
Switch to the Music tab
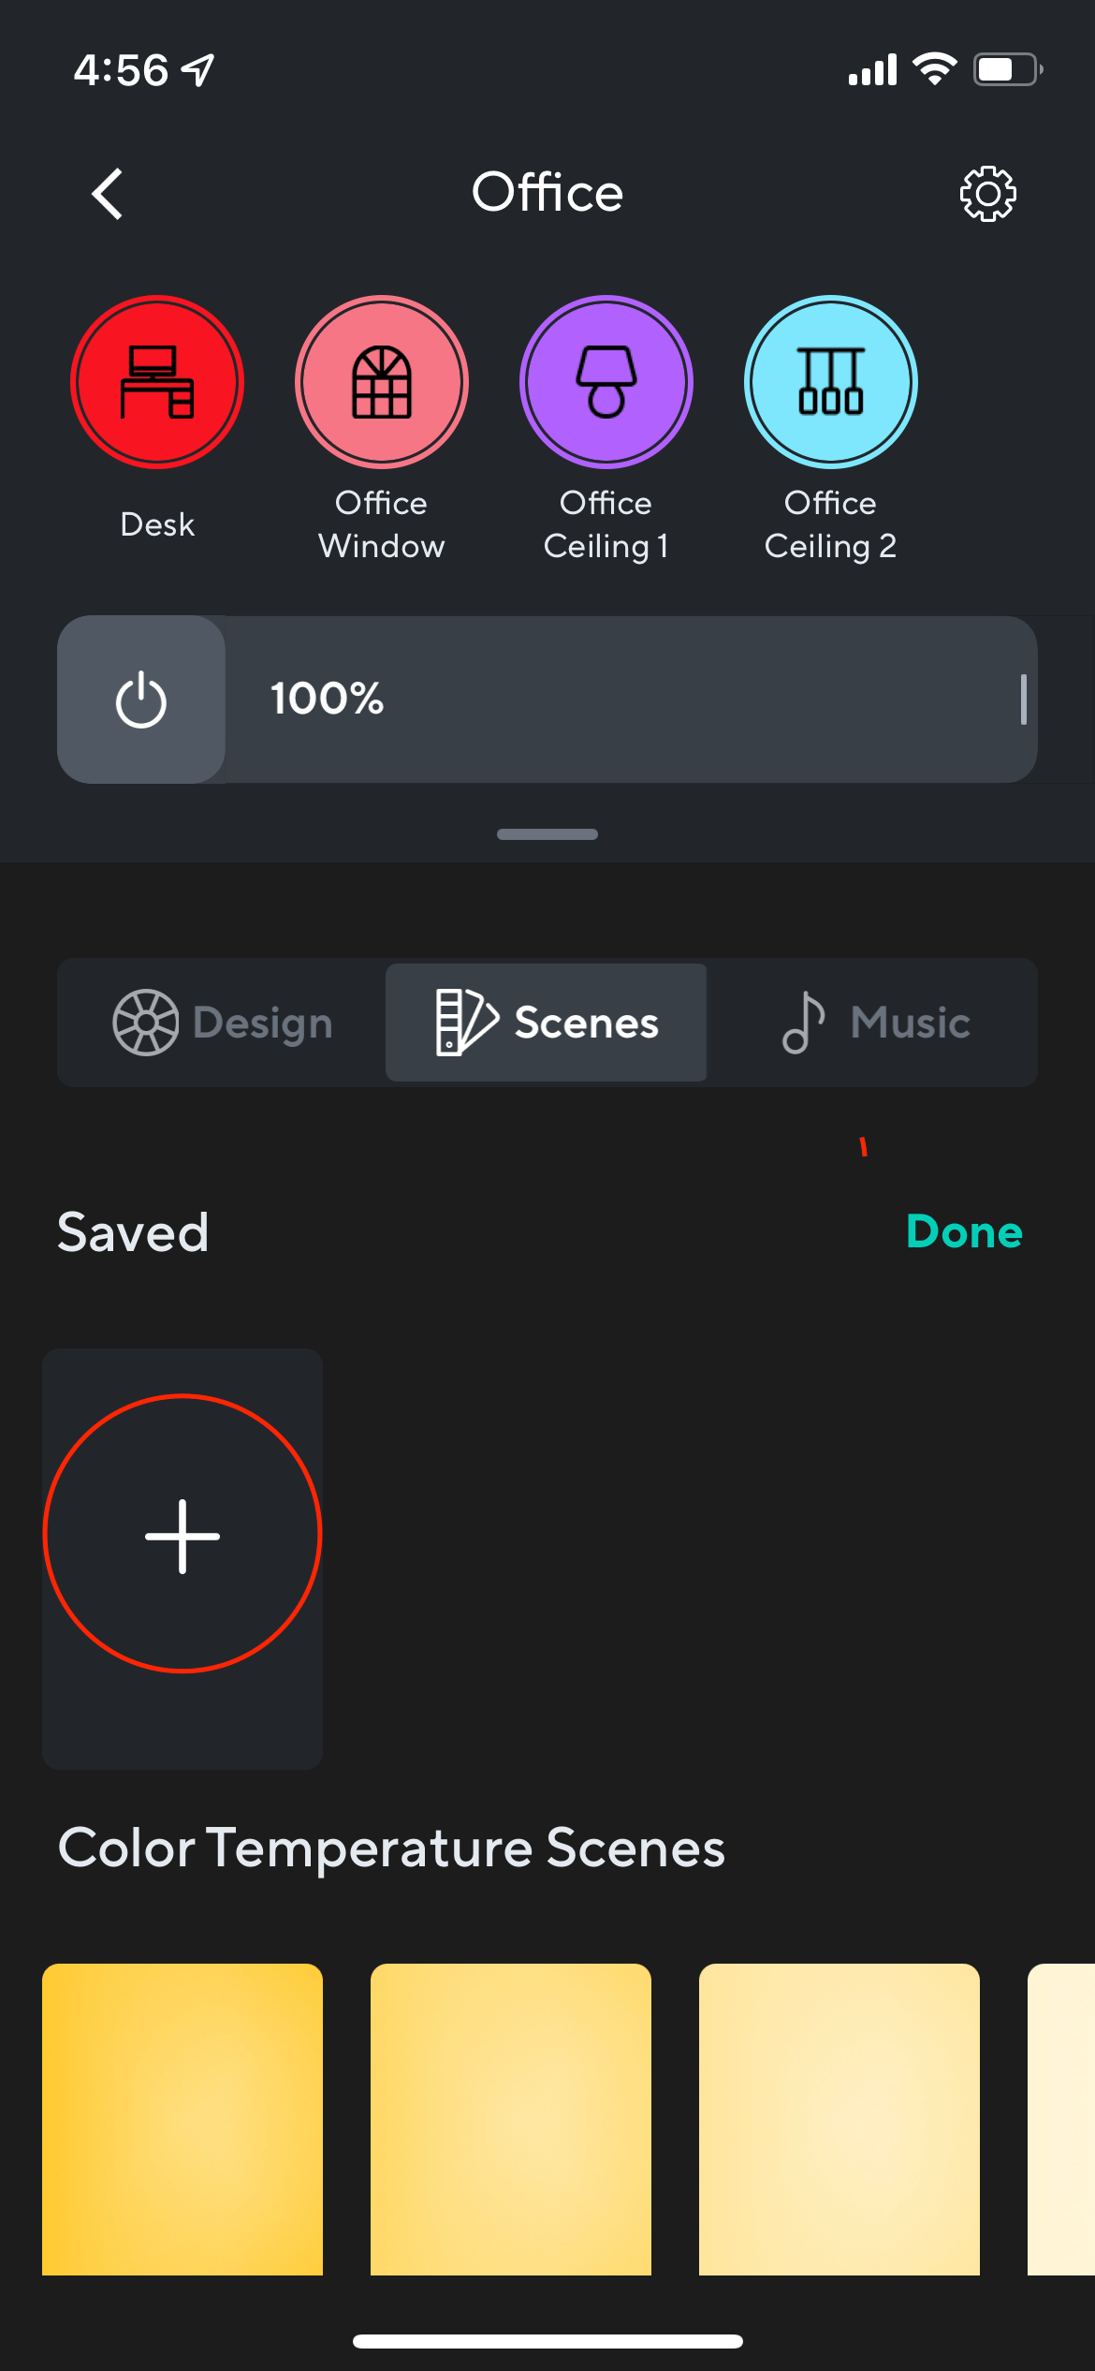875,1022
